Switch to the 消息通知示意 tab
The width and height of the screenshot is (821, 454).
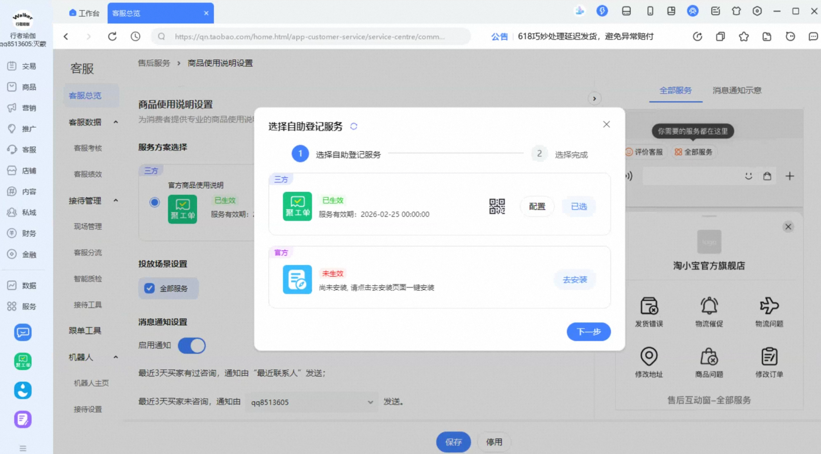click(737, 91)
